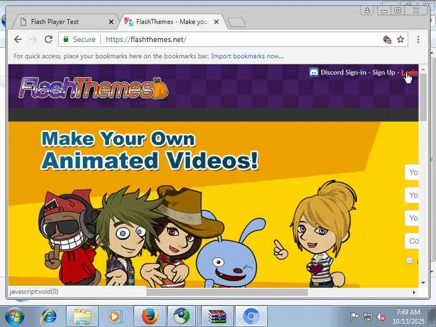Open the Chrome three-dot menu
436x327 pixels.
[x=418, y=39]
